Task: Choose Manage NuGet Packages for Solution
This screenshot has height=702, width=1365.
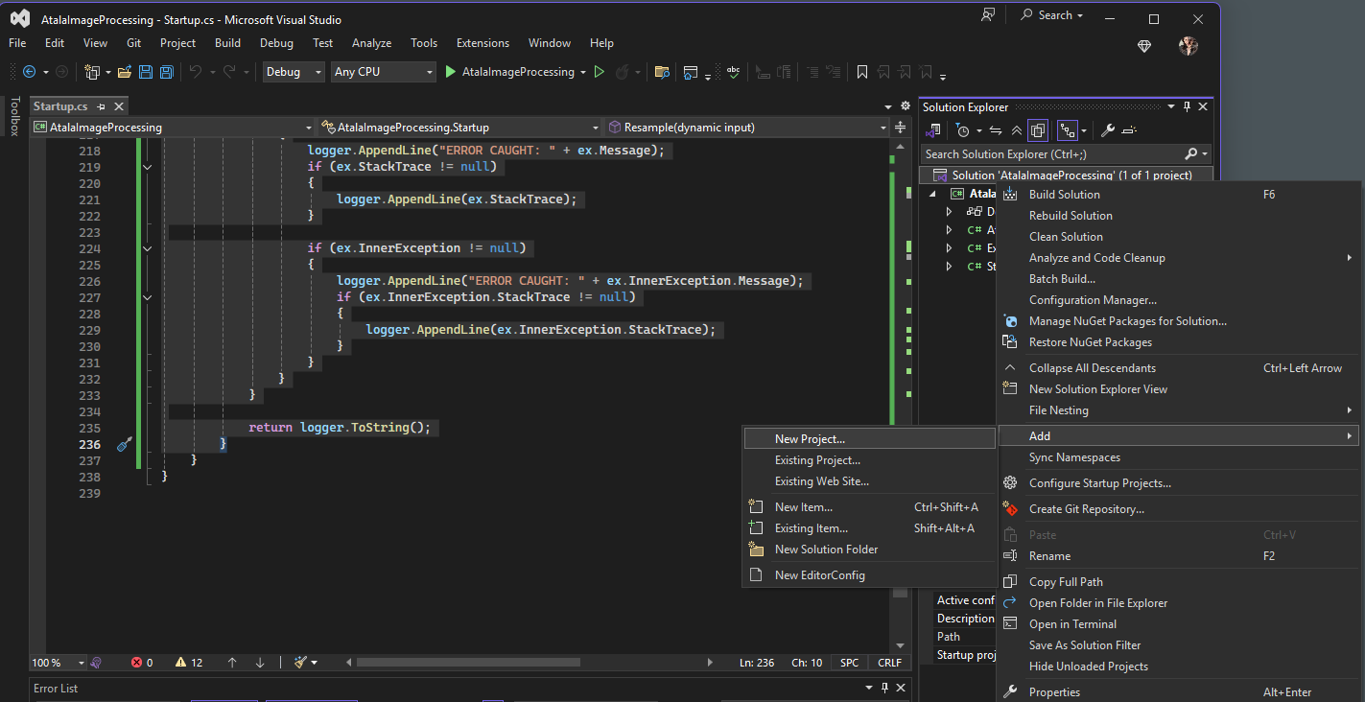Action: tap(1127, 321)
